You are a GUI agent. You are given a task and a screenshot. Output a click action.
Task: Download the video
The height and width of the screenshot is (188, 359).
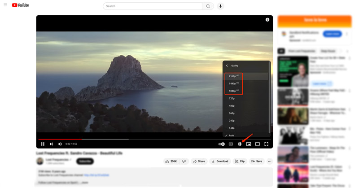[220, 162]
